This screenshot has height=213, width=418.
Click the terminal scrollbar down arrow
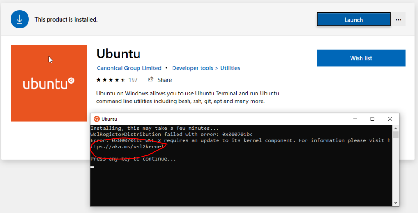396,202
